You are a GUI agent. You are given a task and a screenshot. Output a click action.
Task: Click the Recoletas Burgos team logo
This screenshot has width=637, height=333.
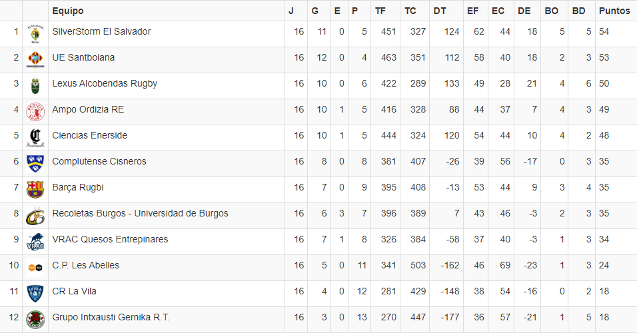click(x=35, y=215)
